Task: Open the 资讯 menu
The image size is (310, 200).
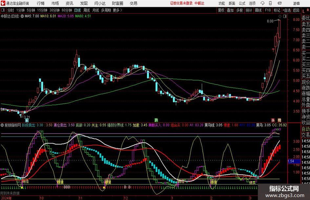Action: [x=70, y=3]
